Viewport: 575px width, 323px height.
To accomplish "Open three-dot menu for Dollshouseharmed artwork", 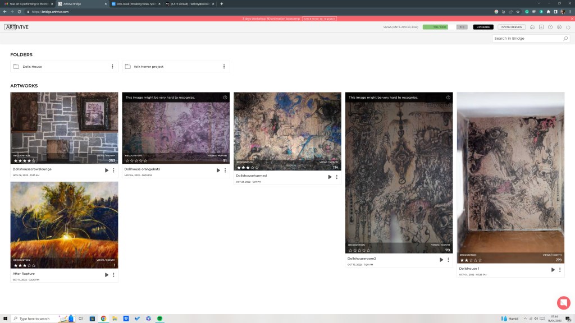I will (337, 177).
